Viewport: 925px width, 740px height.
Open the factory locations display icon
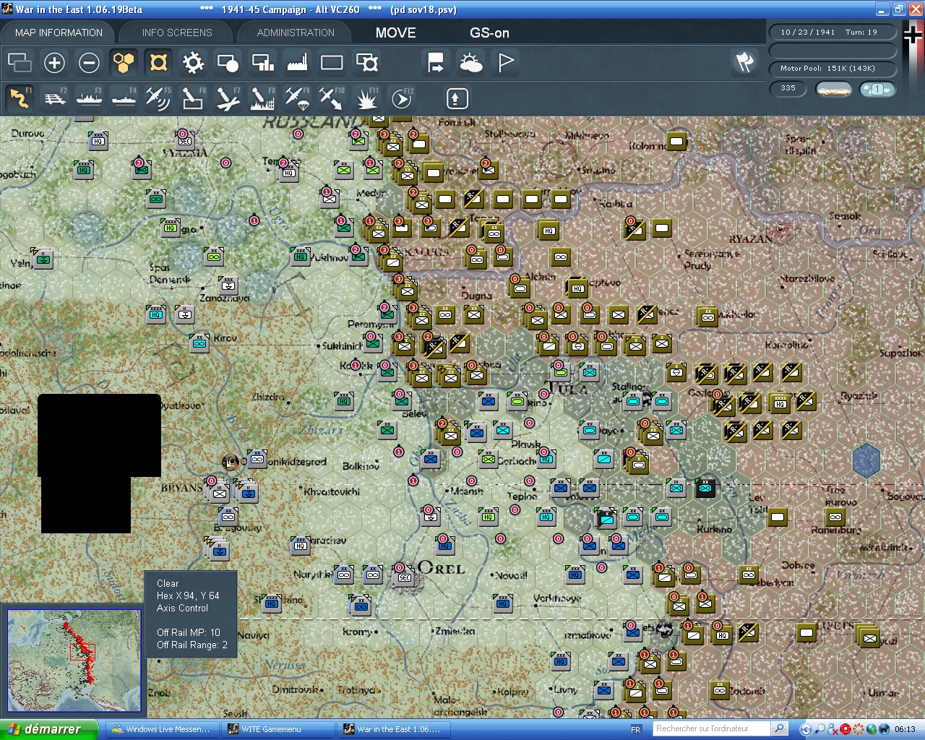tap(296, 63)
